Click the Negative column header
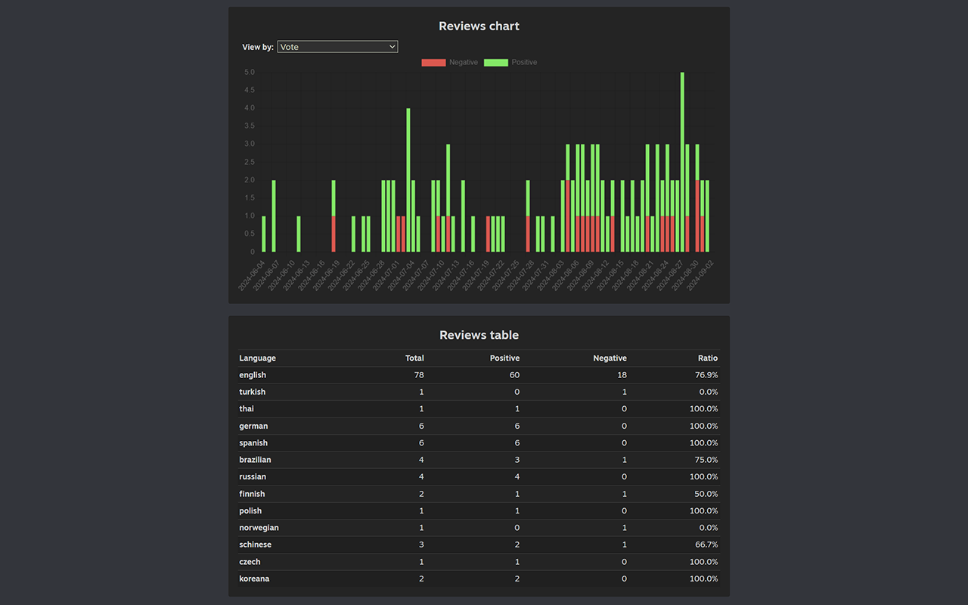968x605 pixels. coord(610,358)
